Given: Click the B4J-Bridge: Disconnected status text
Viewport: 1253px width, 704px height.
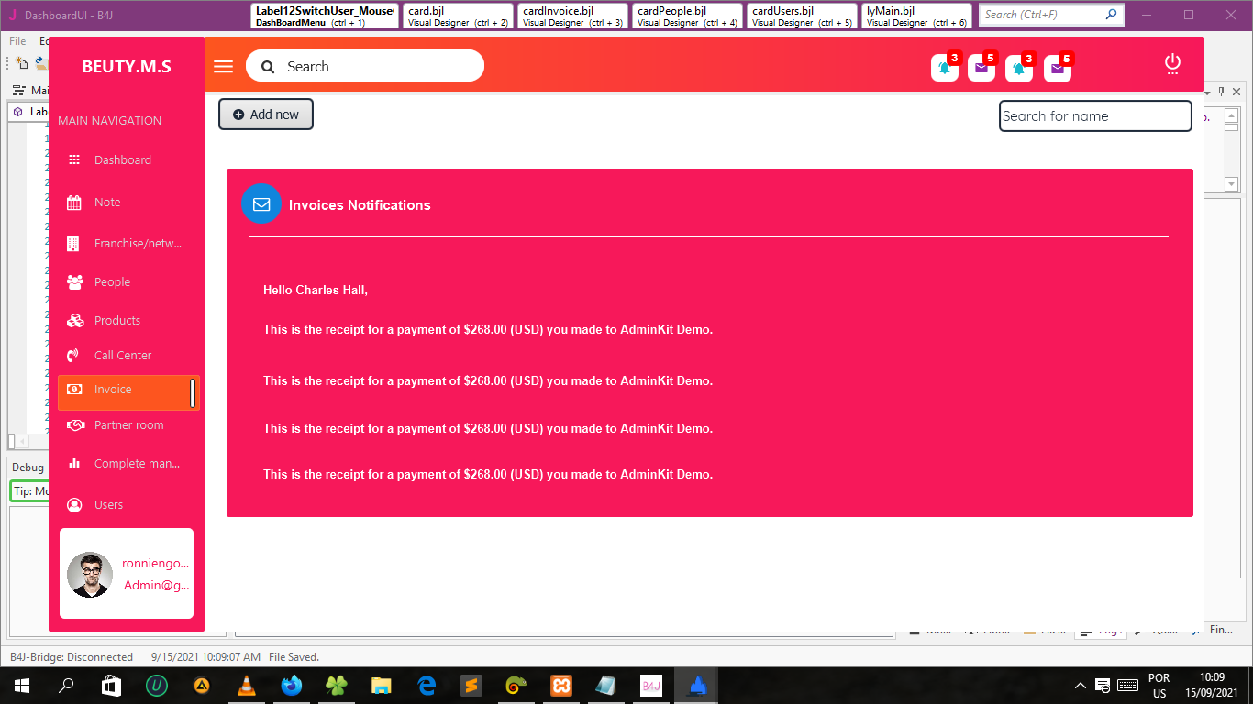Looking at the screenshot, I should click(x=72, y=657).
